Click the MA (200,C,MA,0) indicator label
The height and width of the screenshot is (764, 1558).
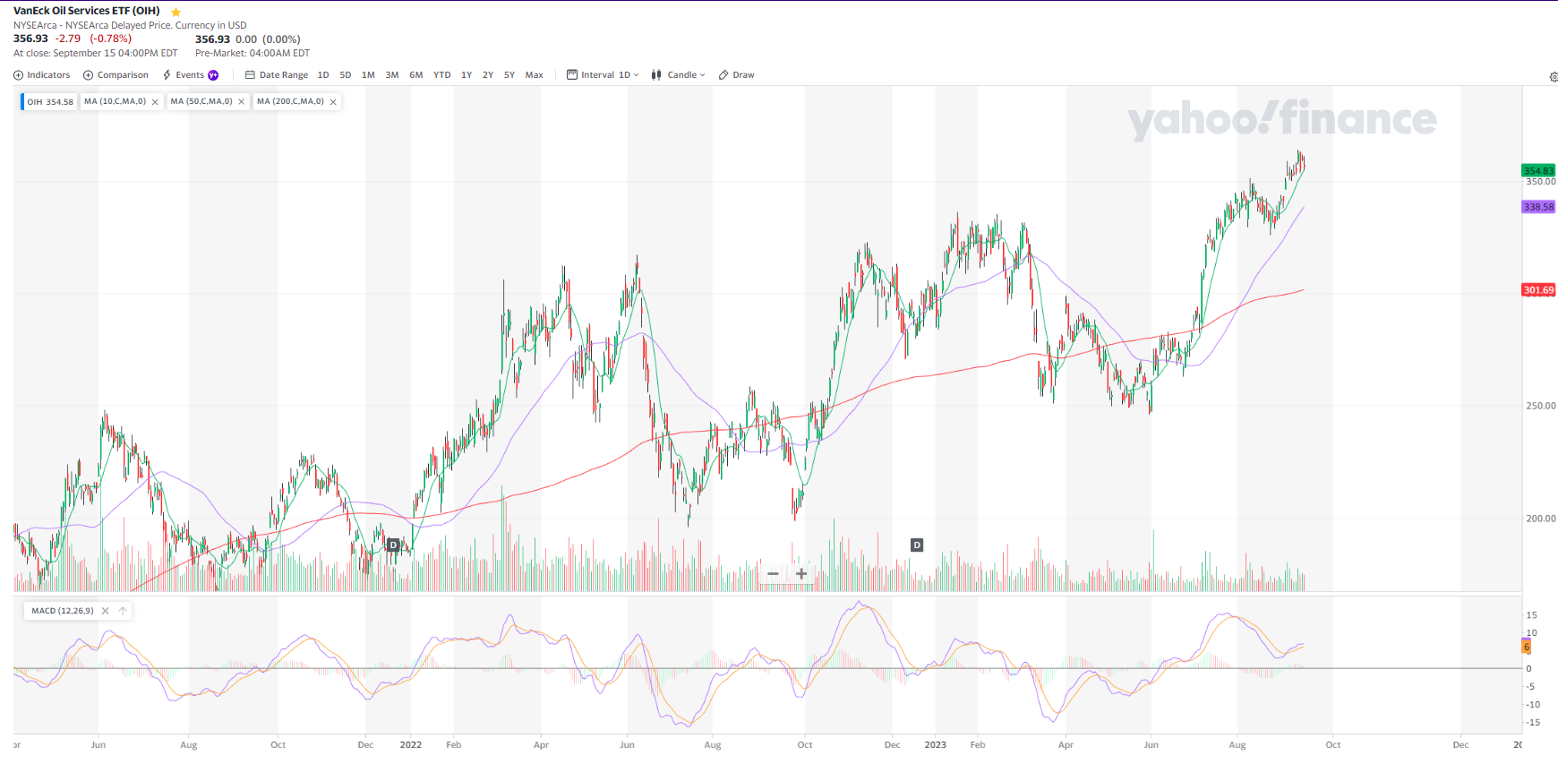pos(290,101)
